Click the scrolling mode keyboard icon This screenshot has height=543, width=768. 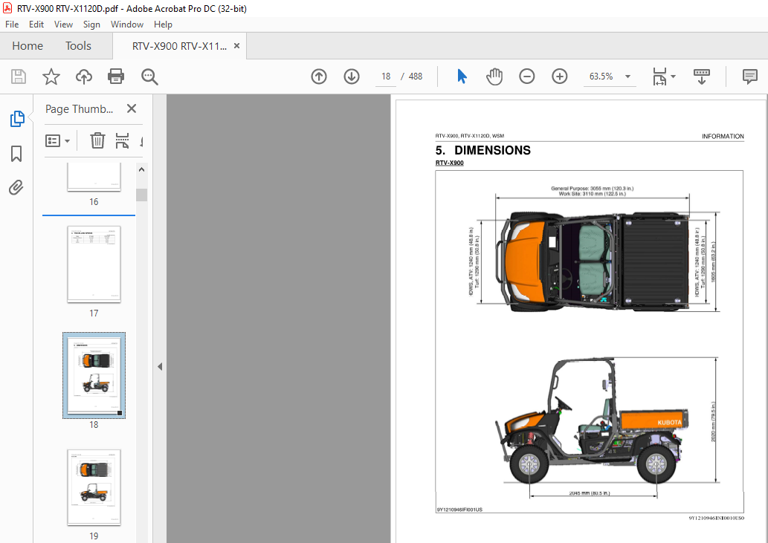click(x=701, y=77)
